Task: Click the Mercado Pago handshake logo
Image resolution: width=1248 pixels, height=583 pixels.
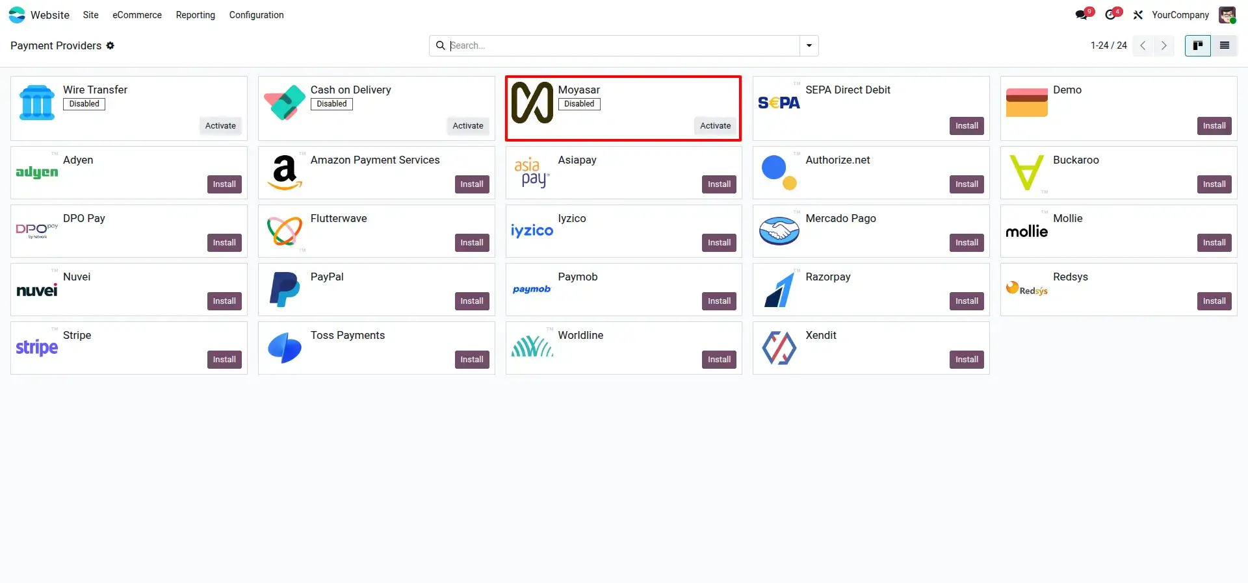Action: pos(779,231)
